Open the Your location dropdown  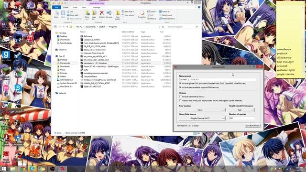[x=202, y=110]
